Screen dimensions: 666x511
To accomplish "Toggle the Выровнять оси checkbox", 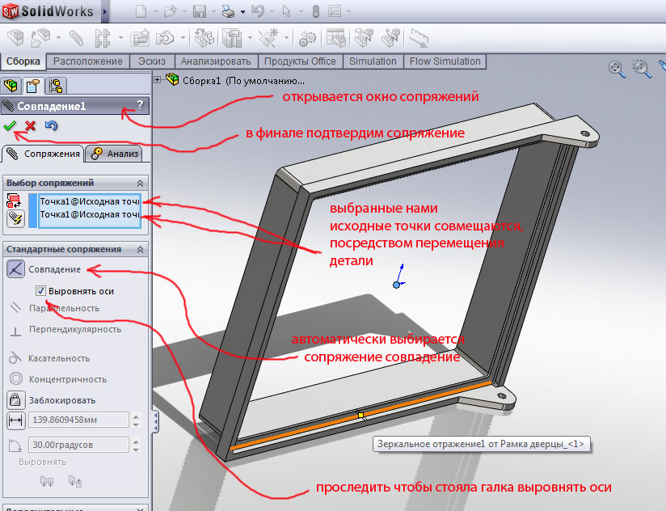I will (x=41, y=290).
